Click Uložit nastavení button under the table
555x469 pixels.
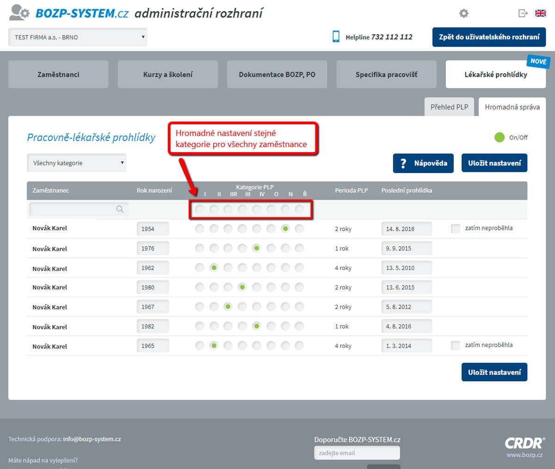(494, 372)
